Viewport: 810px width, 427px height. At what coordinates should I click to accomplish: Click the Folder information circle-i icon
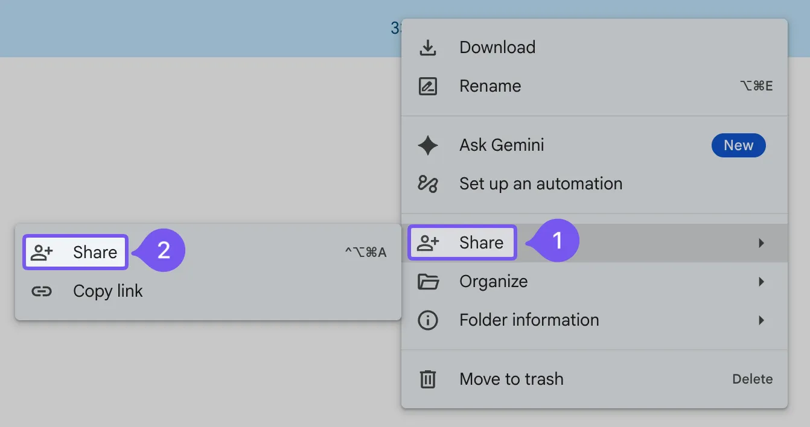pyautogui.click(x=428, y=320)
